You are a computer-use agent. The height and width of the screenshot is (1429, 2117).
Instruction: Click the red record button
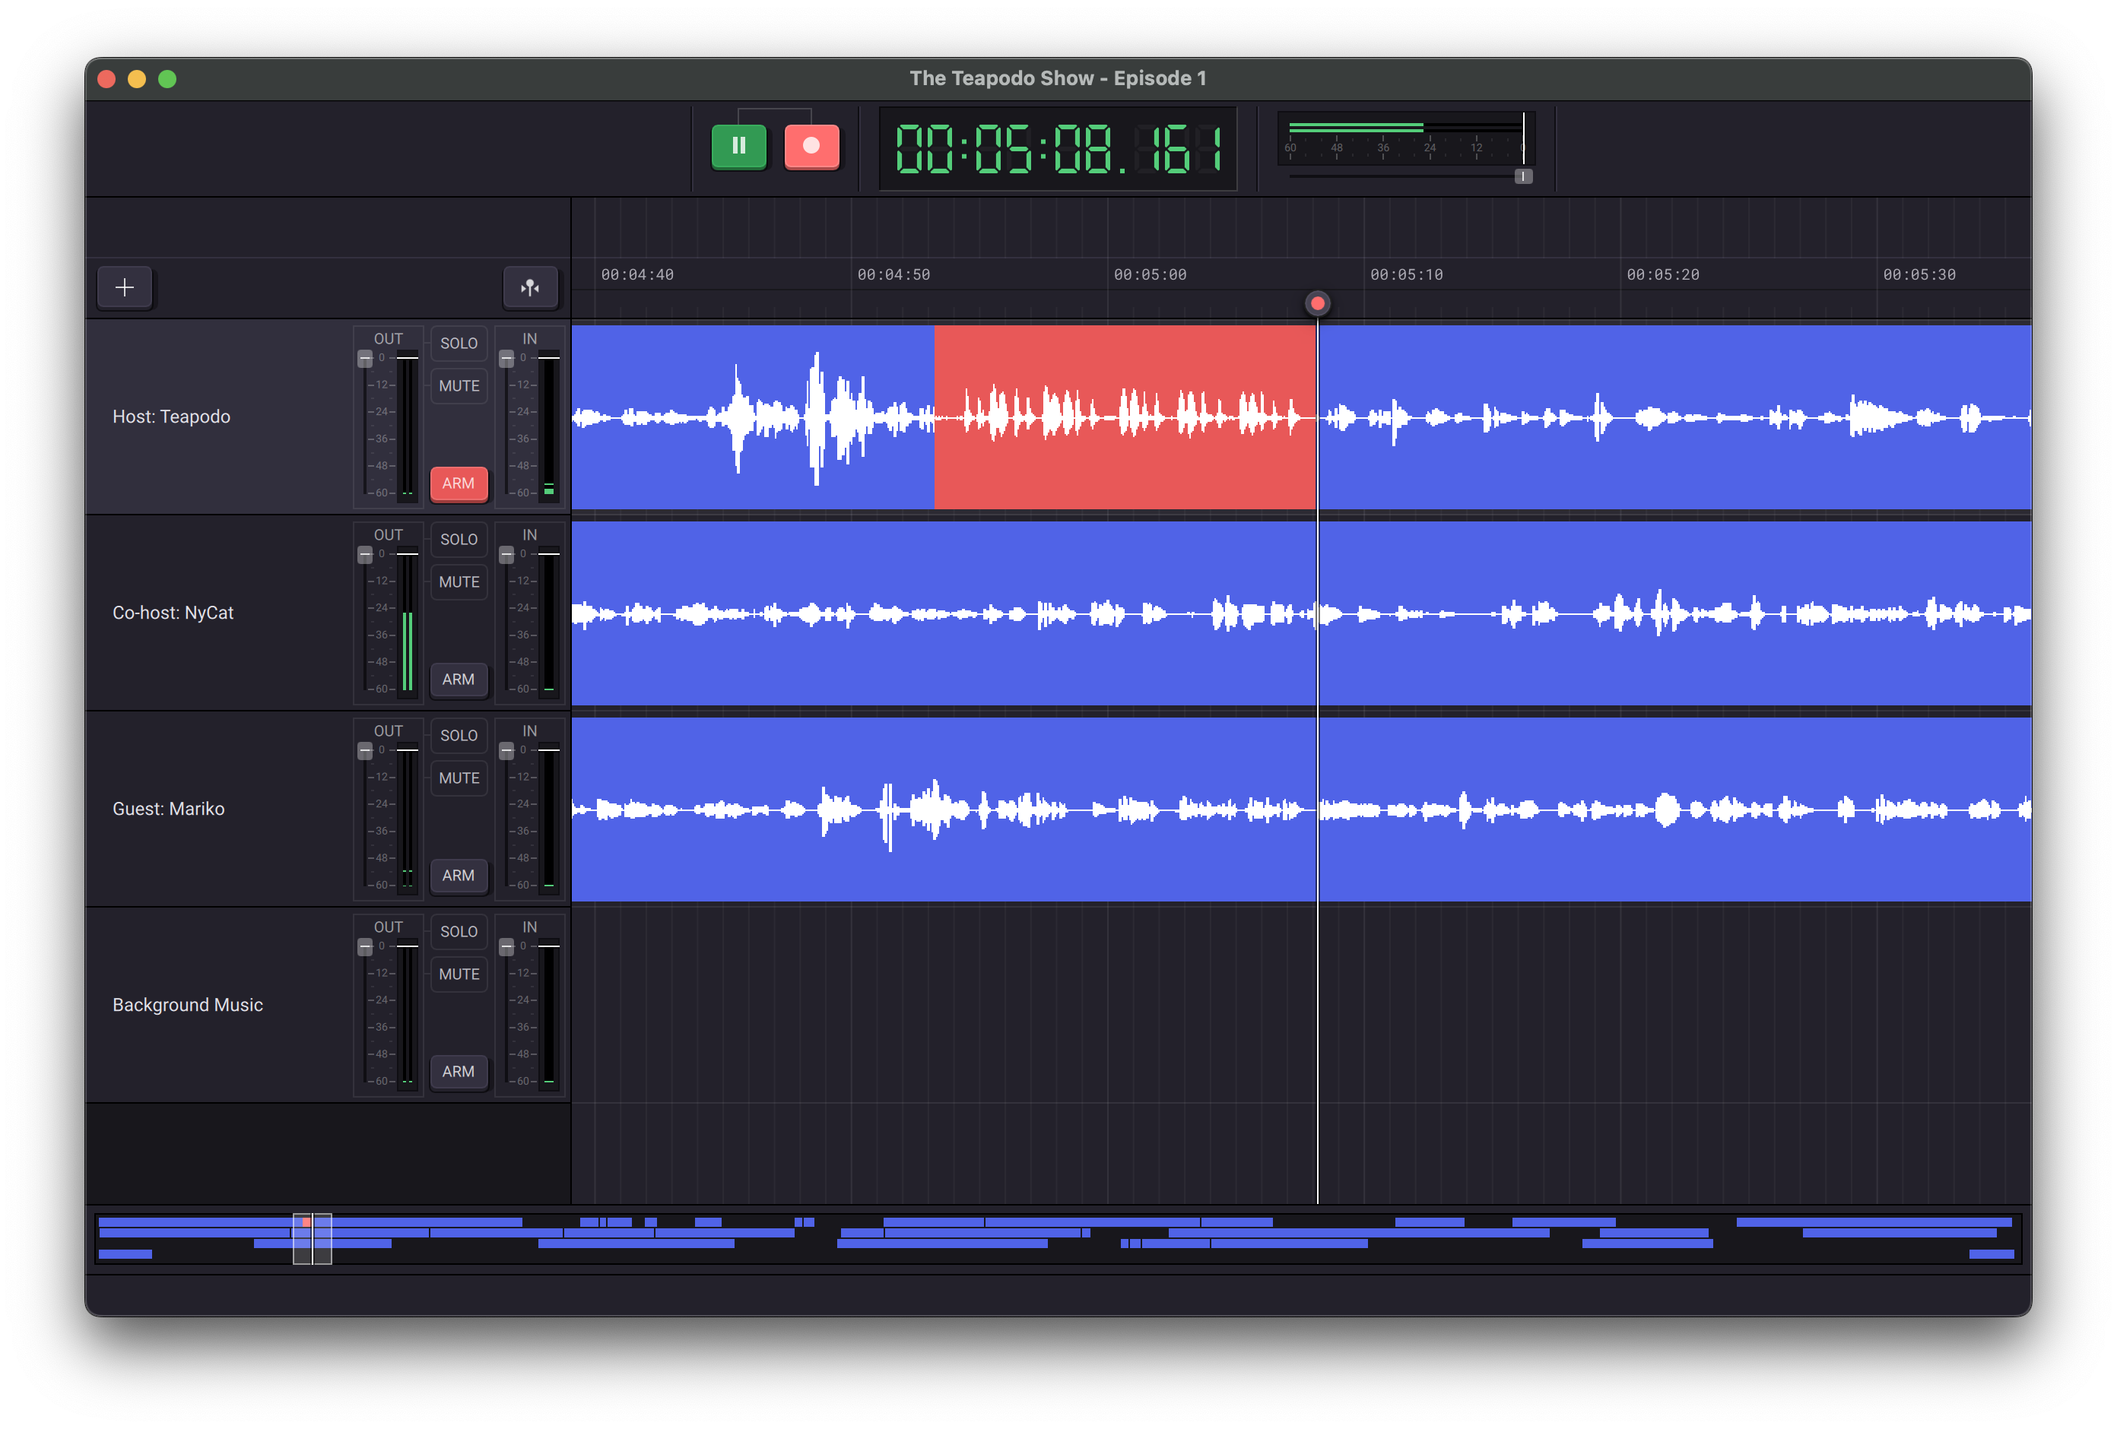[811, 146]
